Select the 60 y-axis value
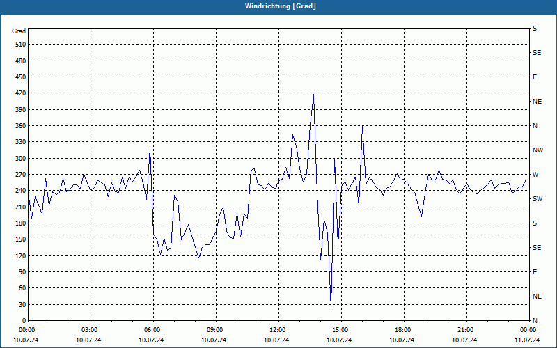 (22, 288)
